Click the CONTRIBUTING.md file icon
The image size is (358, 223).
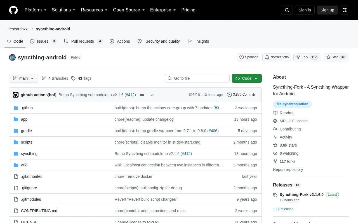coord(16,211)
